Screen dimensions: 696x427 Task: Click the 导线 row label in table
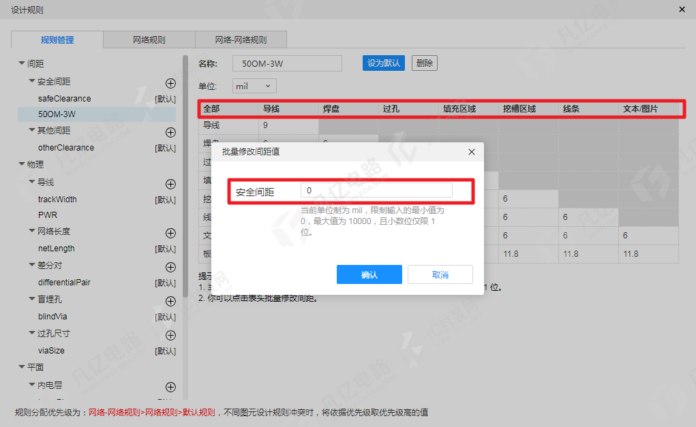(228, 125)
